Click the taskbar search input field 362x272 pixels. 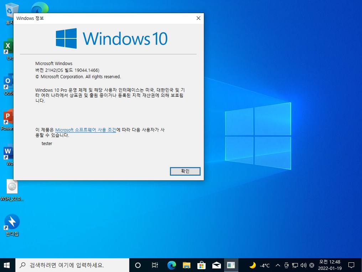click(x=72, y=265)
